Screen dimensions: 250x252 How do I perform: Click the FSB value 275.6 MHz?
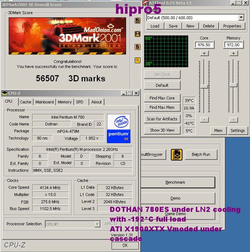51,202
